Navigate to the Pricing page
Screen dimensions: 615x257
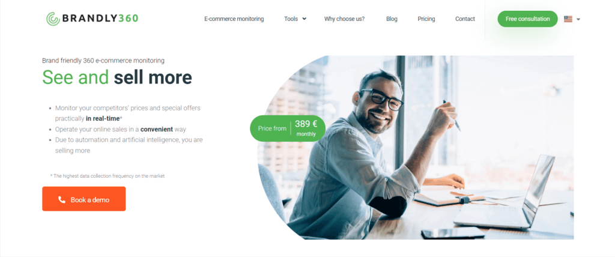tap(426, 19)
